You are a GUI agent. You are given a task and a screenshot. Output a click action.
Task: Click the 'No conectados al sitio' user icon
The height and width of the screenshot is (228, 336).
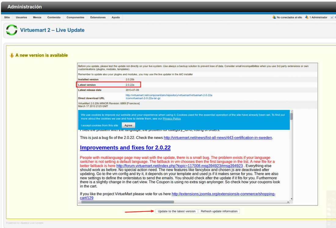pyautogui.click(x=274, y=17)
